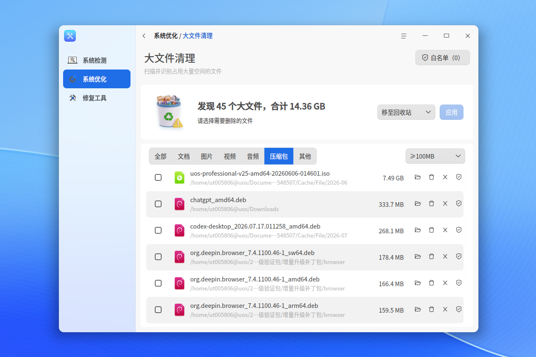536x357 pixels.
Task: Switch to the 图片 tab
Action: click(207, 156)
